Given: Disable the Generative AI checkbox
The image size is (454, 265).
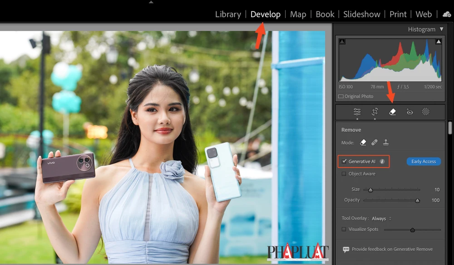Looking at the screenshot, I should coord(344,162).
